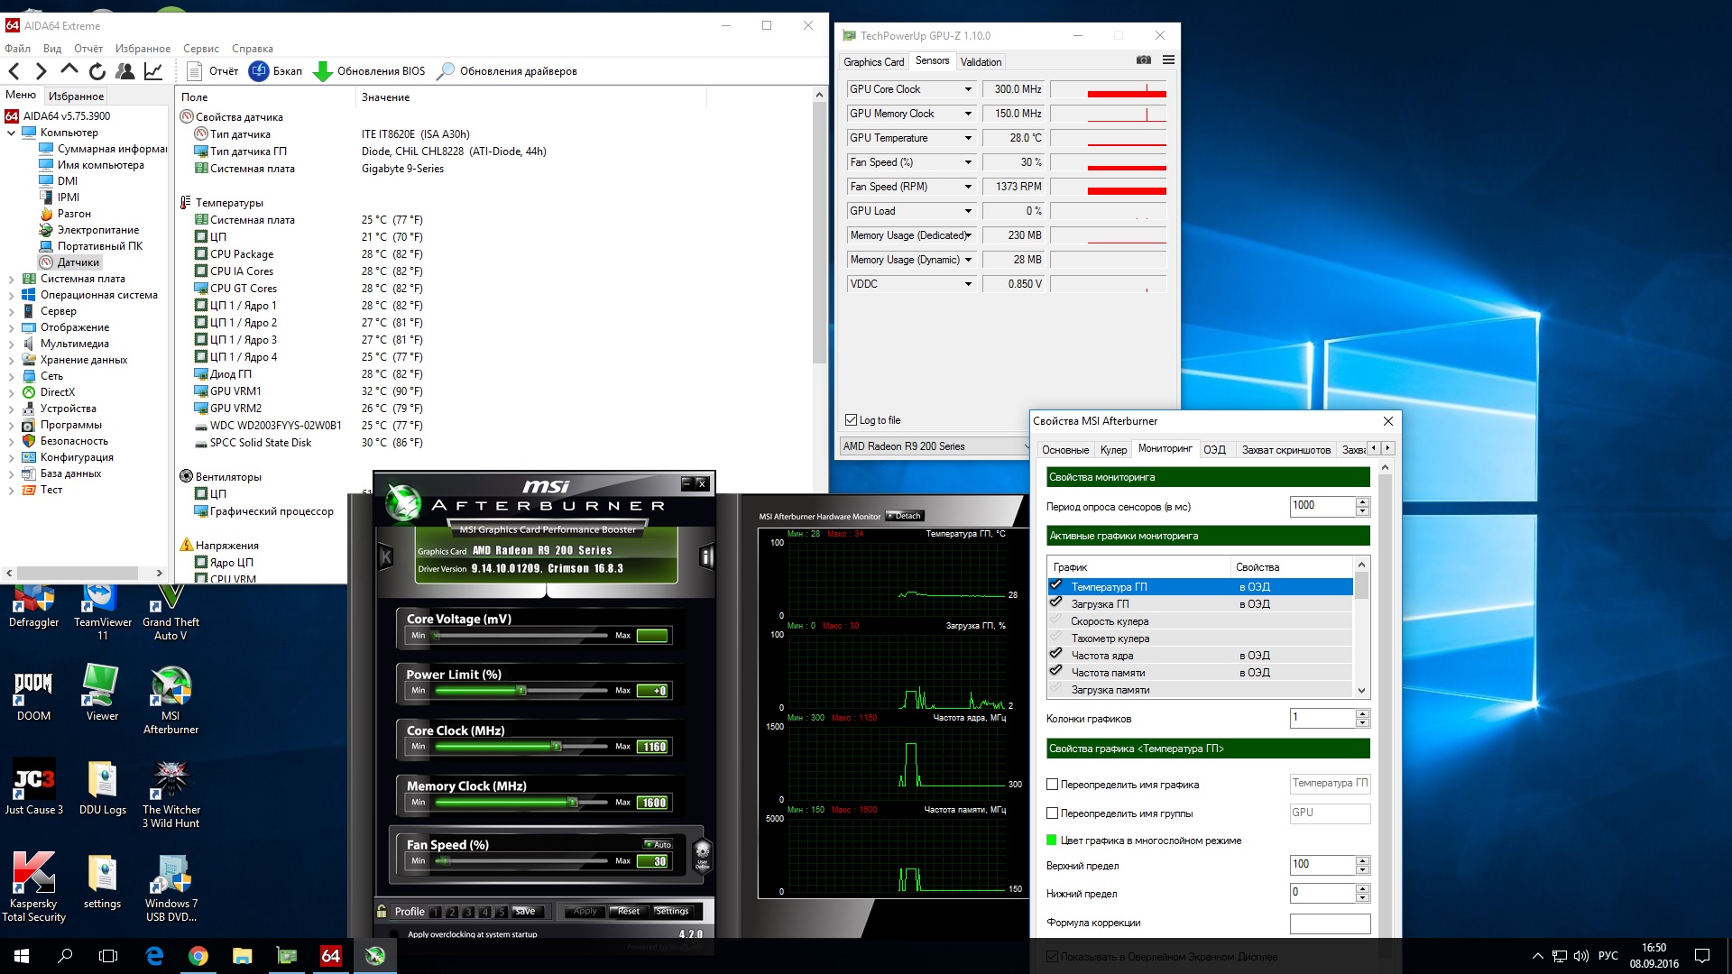
Task: Open the GPU Temperature sensor dropdown
Action: click(968, 138)
